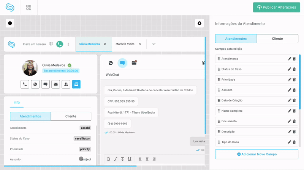Expand the tabs chevron dropdown

coord(154,44)
